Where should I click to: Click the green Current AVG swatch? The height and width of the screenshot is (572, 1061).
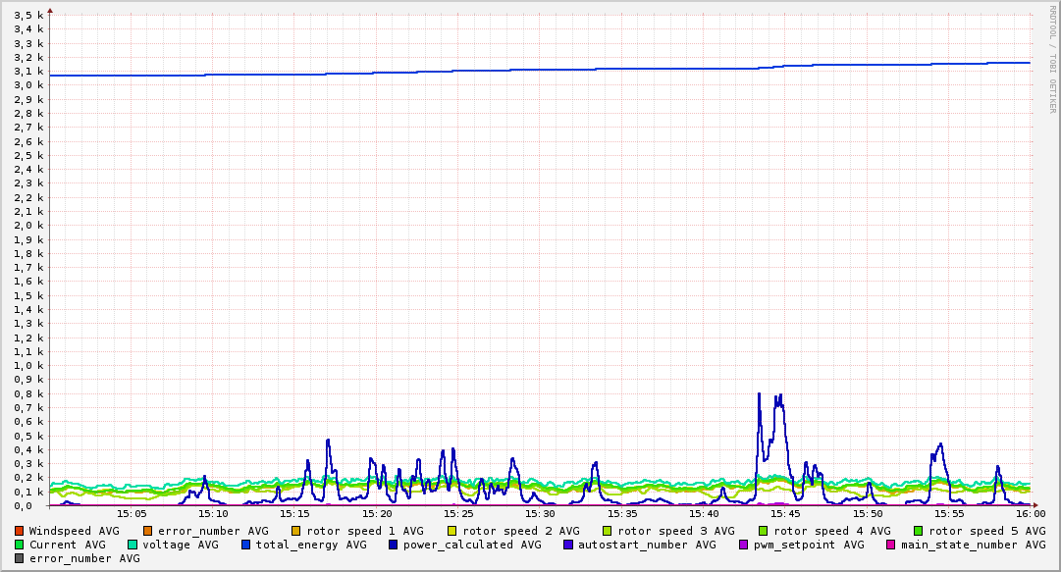[x=19, y=545]
